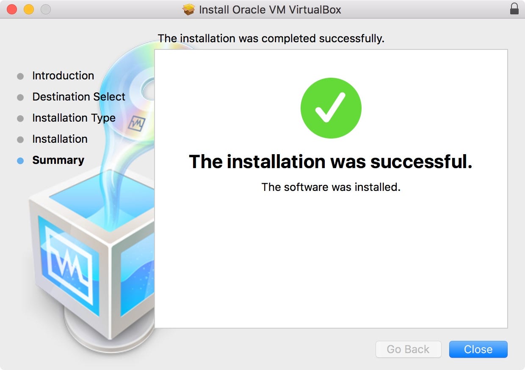Image resolution: width=525 pixels, height=370 pixels.
Task: Select the Destination Select step
Action: (x=79, y=97)
